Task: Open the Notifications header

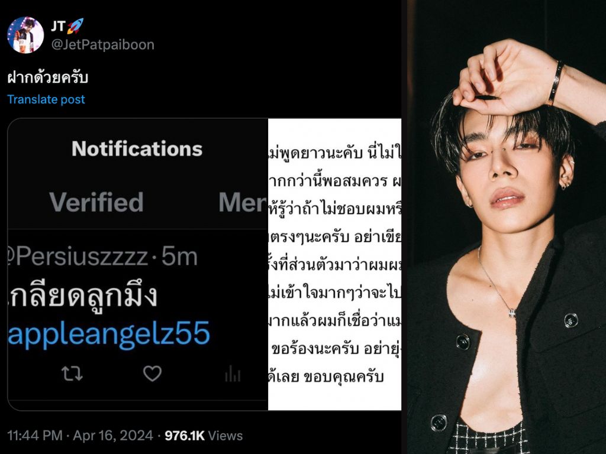Action: 137,148
